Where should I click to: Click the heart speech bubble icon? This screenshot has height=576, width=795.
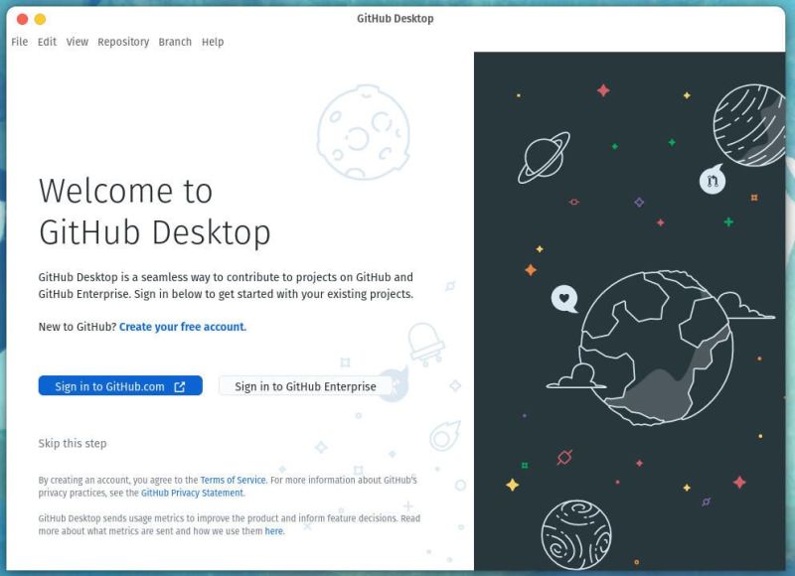[x=566, y=296]
